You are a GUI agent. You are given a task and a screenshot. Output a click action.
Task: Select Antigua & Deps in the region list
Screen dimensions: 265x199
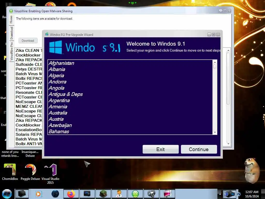(130, 94)
